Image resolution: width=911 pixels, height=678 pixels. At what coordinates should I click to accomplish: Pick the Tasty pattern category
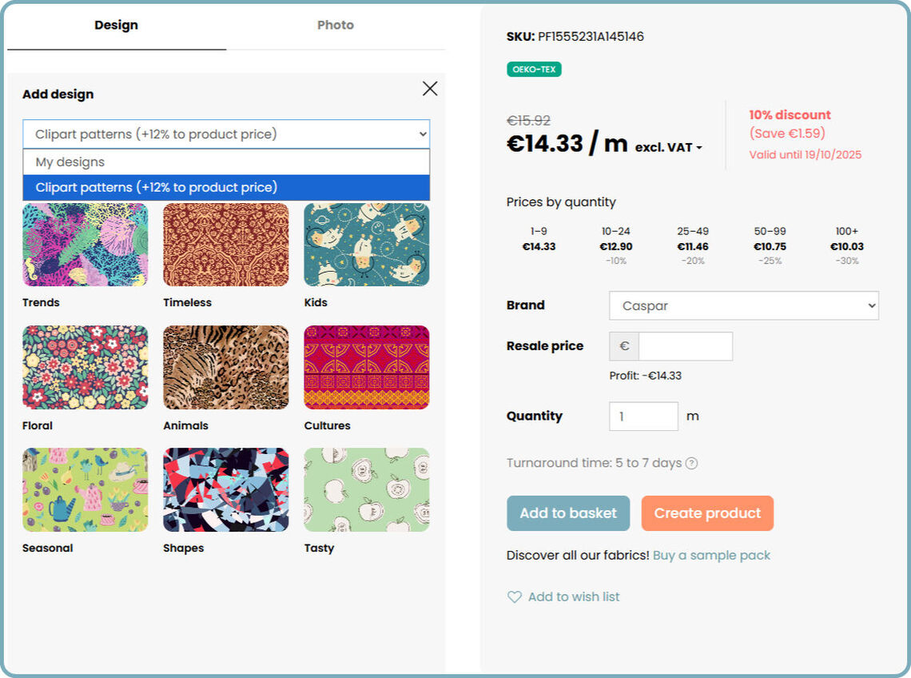tap(367, 489)
